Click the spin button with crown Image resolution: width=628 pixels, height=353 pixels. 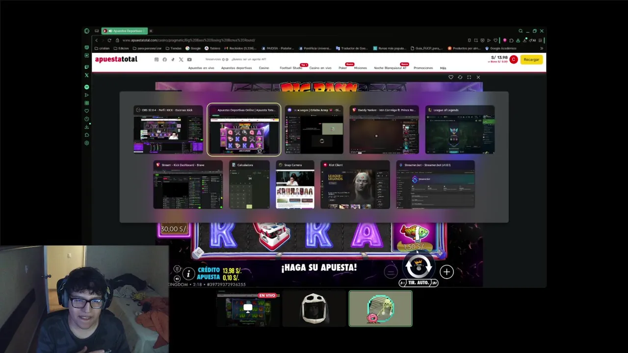419,267
